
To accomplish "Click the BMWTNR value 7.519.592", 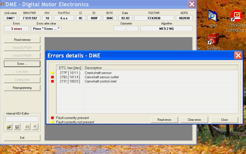I will [30, 18].
